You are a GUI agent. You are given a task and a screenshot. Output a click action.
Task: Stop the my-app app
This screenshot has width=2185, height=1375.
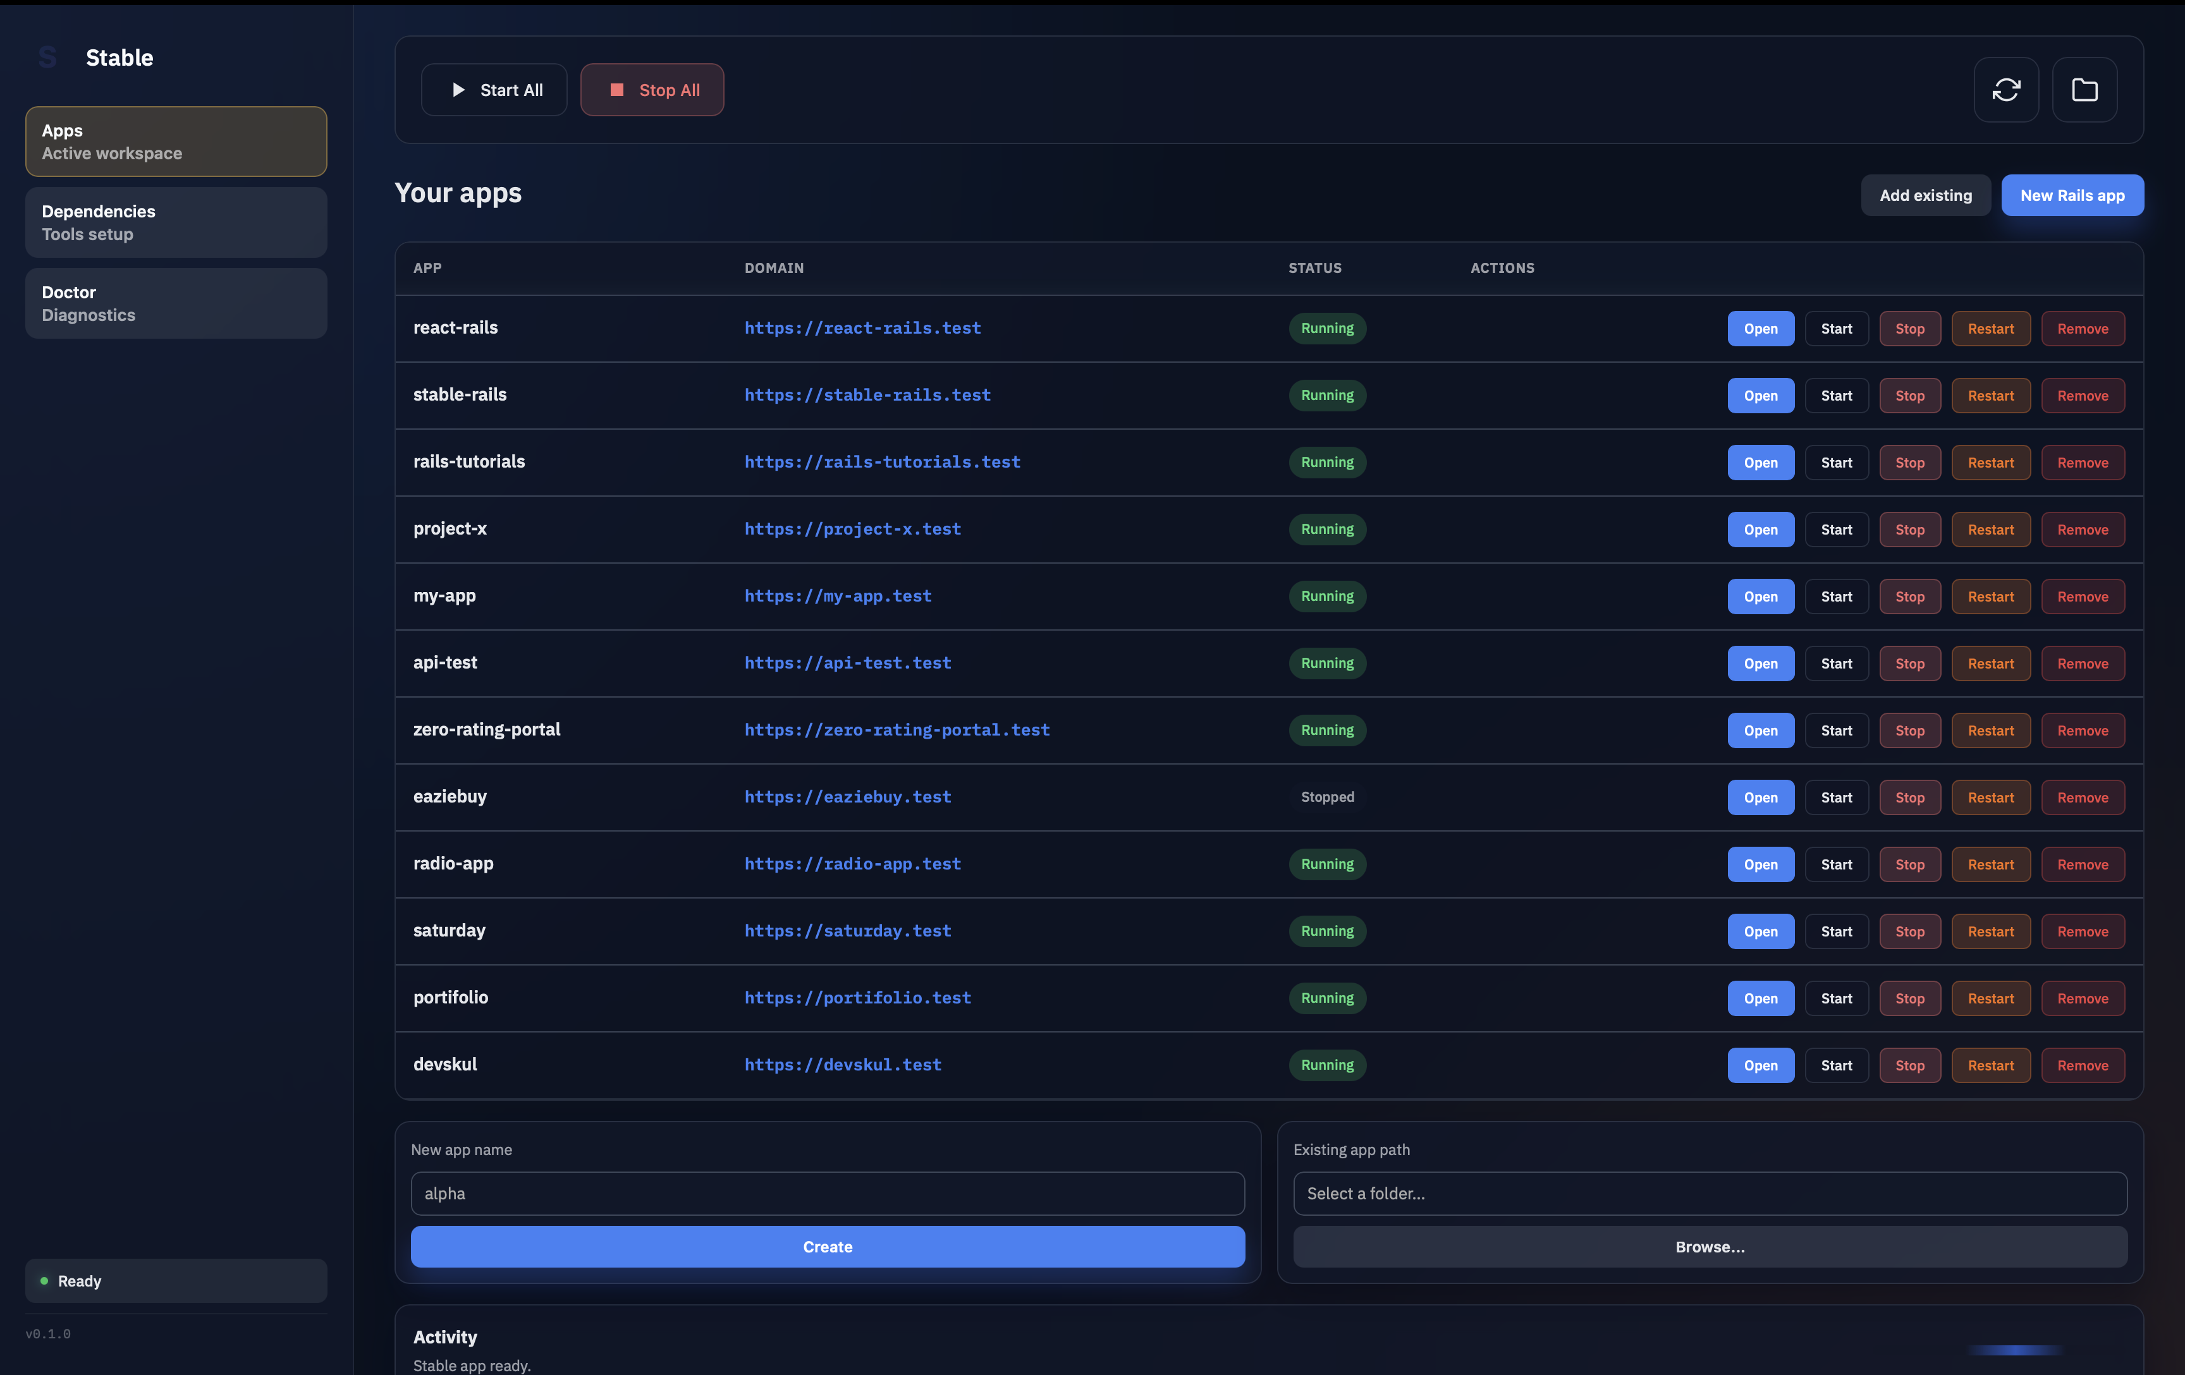point(1909,597)
